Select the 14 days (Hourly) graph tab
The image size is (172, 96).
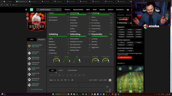click(x=72, y=70)
